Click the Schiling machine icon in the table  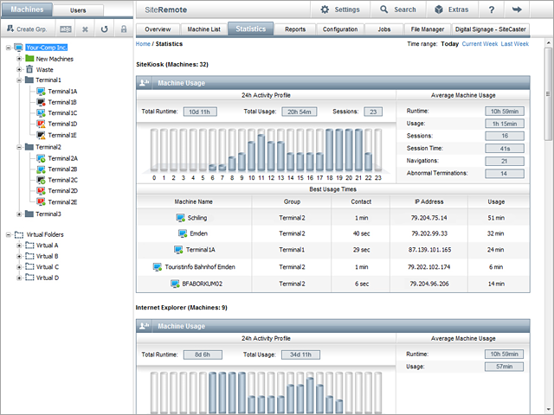pos(179,218)
